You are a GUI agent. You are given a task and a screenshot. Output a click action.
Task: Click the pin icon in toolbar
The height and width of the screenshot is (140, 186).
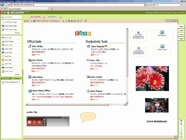[x=86, y=21]
